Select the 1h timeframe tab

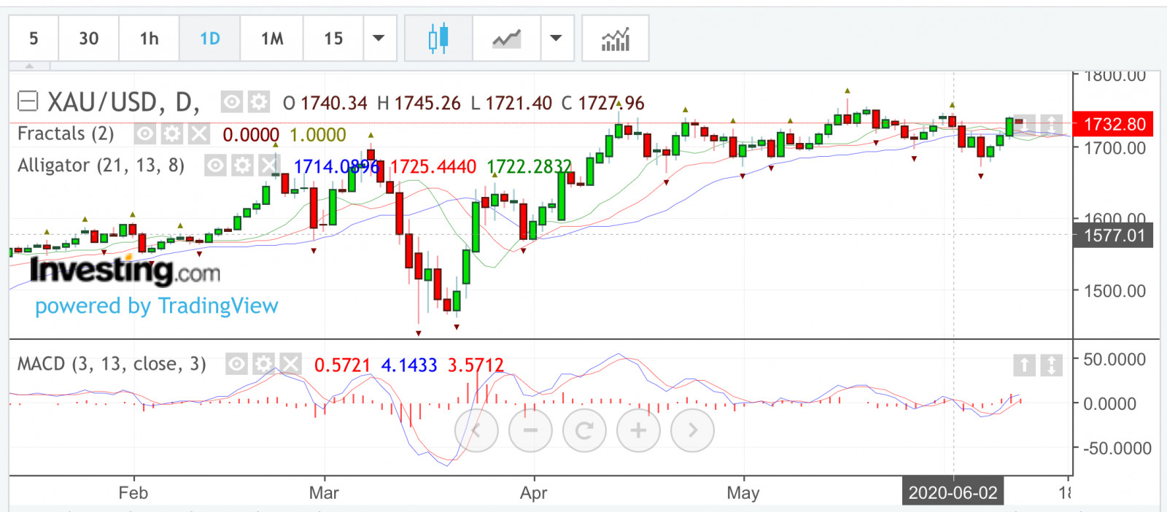point(149,39)
